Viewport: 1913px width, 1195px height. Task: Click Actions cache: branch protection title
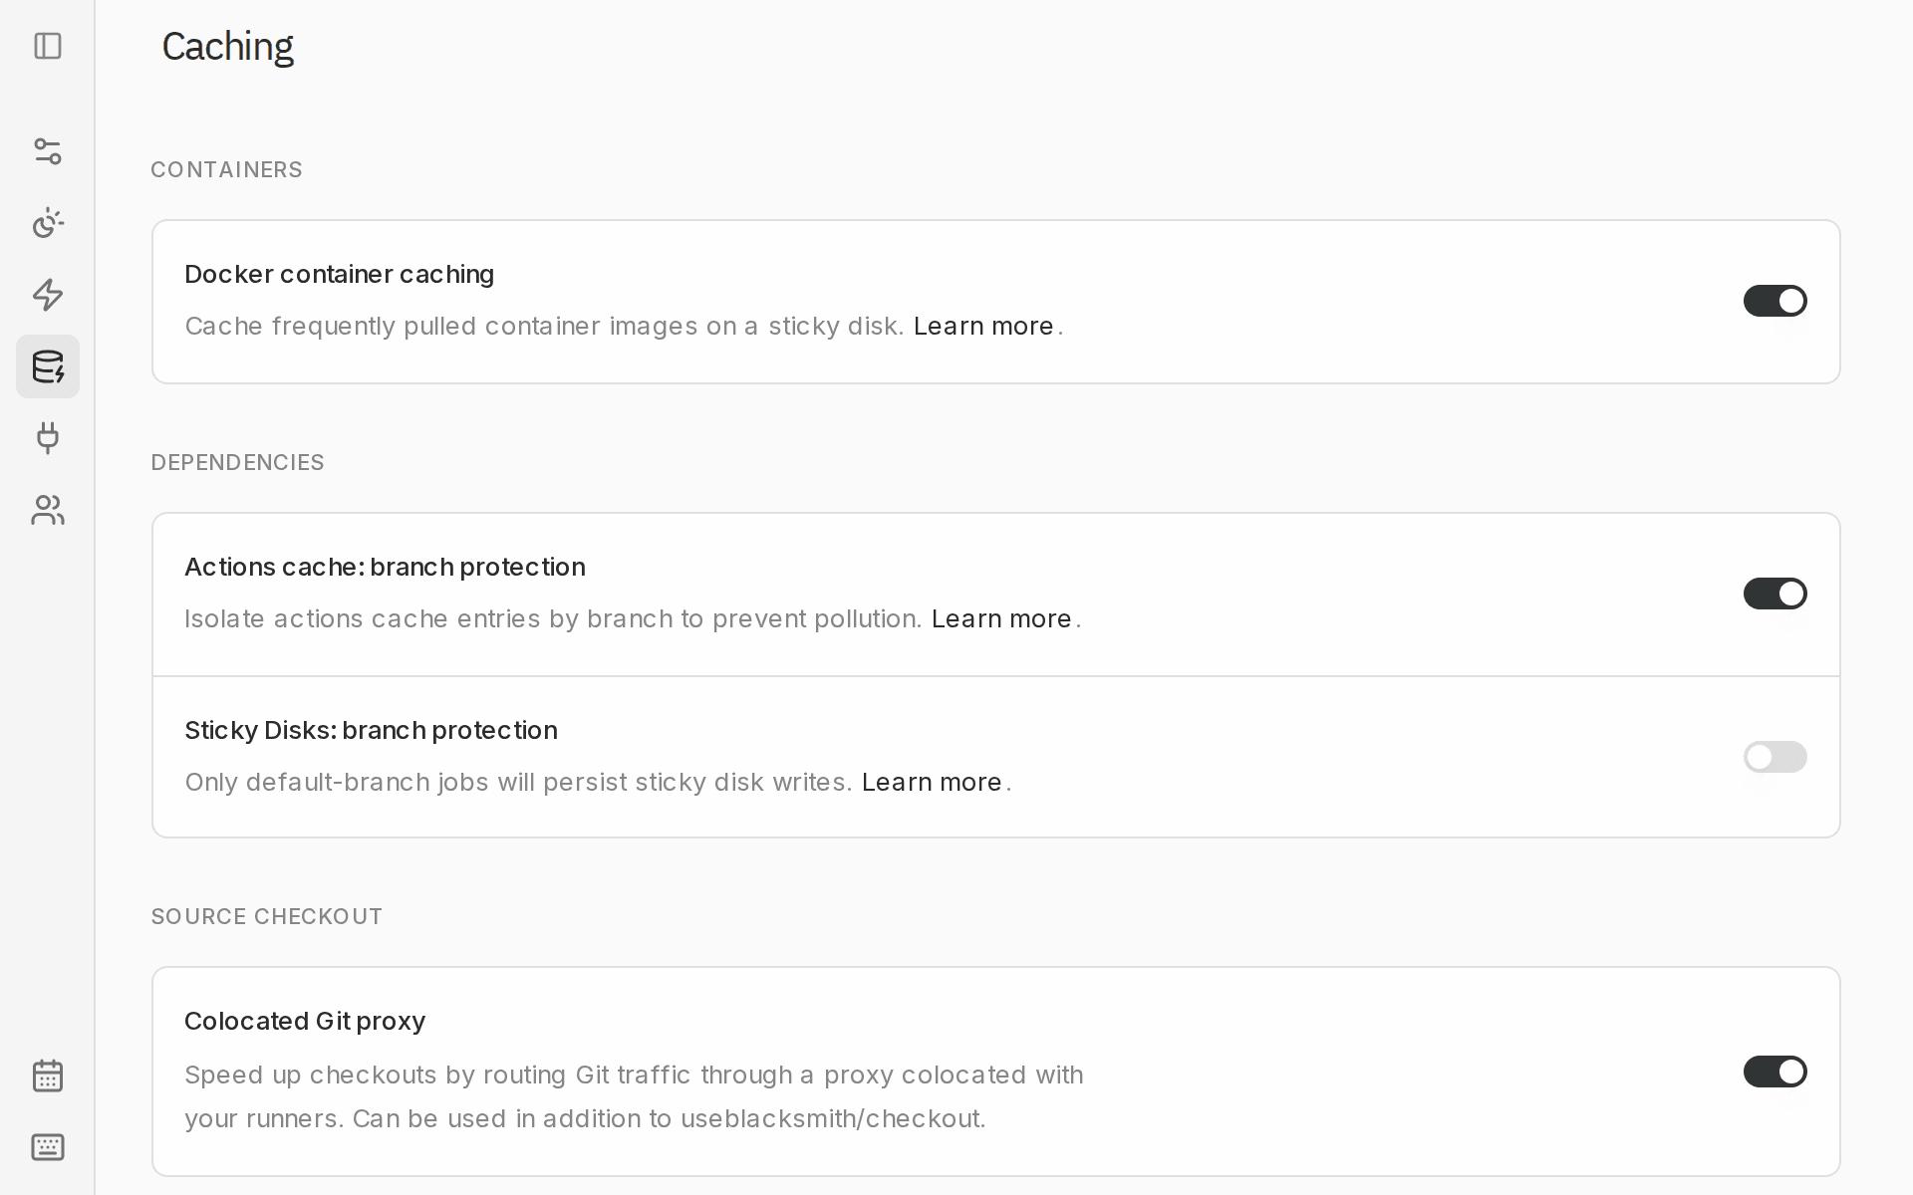[385, 567]
